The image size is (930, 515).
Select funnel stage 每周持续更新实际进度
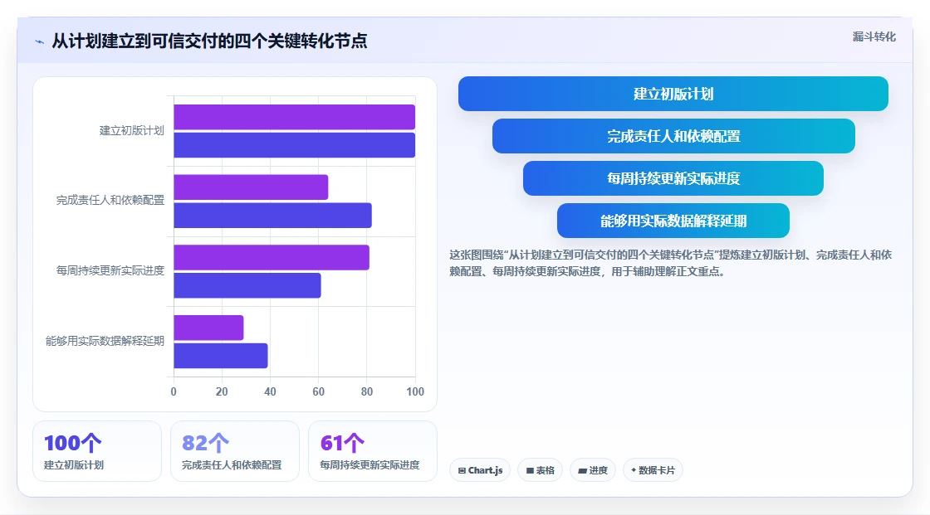tap(673, 178)
